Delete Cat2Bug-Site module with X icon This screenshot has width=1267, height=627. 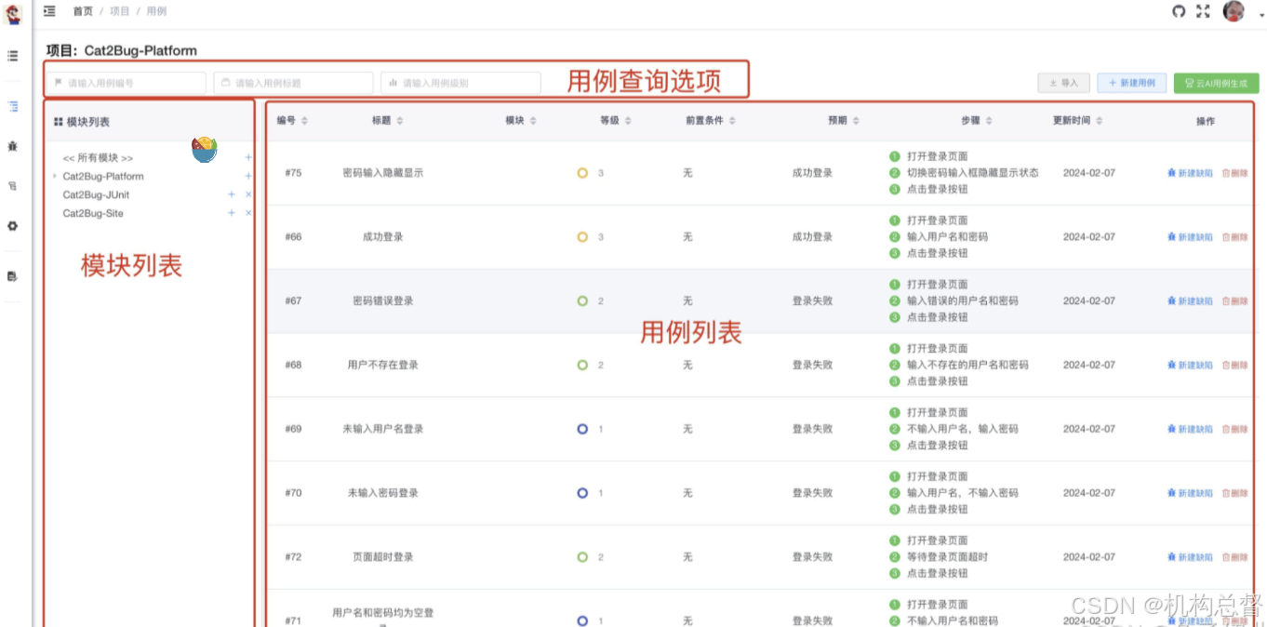248,213
